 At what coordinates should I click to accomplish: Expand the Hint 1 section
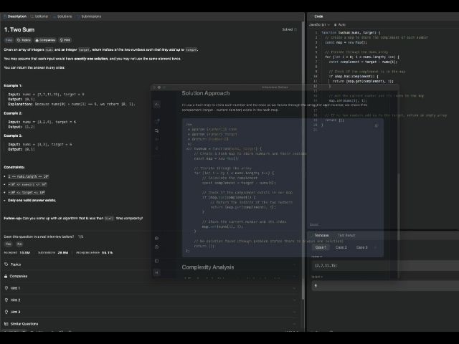coord(15,288)
